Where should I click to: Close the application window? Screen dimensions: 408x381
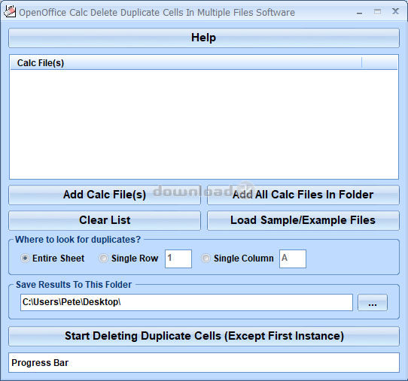coord(395,11)
